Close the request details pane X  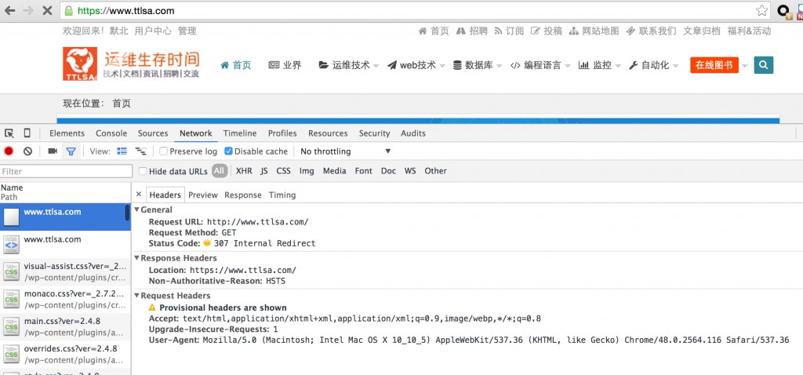[x=138, y=195]
